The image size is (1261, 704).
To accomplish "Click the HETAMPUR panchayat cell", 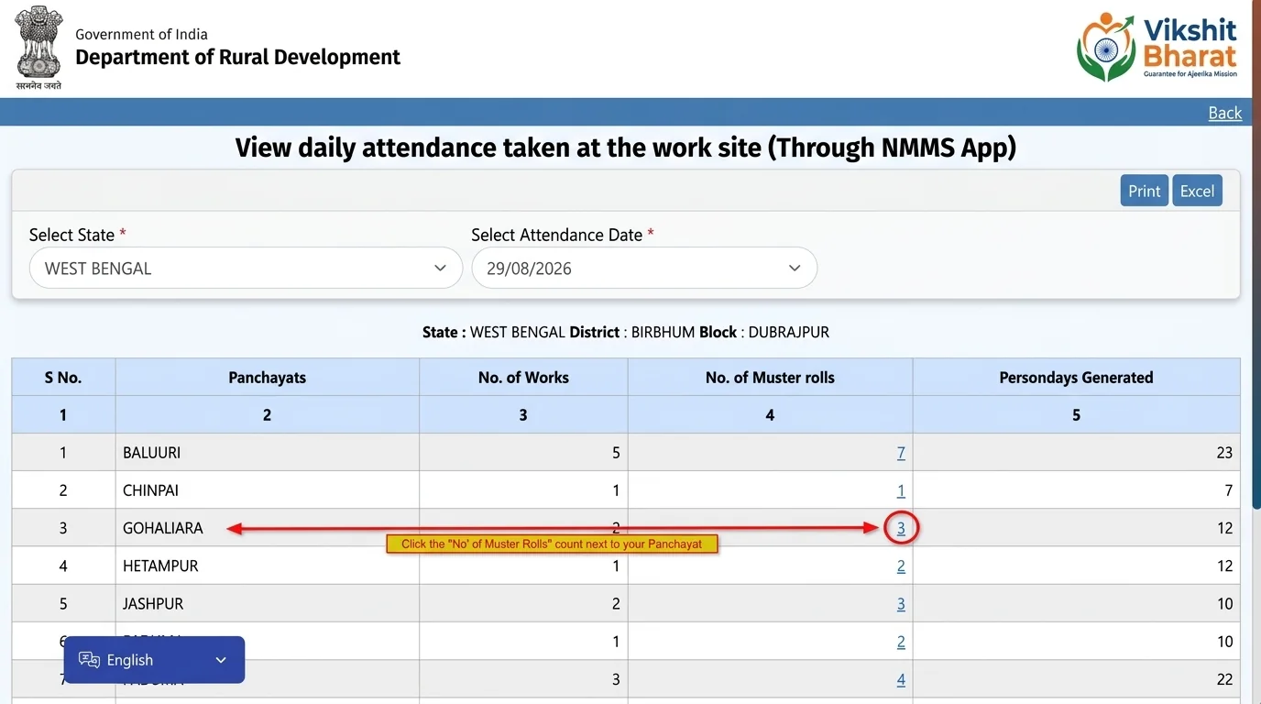I will pyautogui.click(x=268, y=566).
